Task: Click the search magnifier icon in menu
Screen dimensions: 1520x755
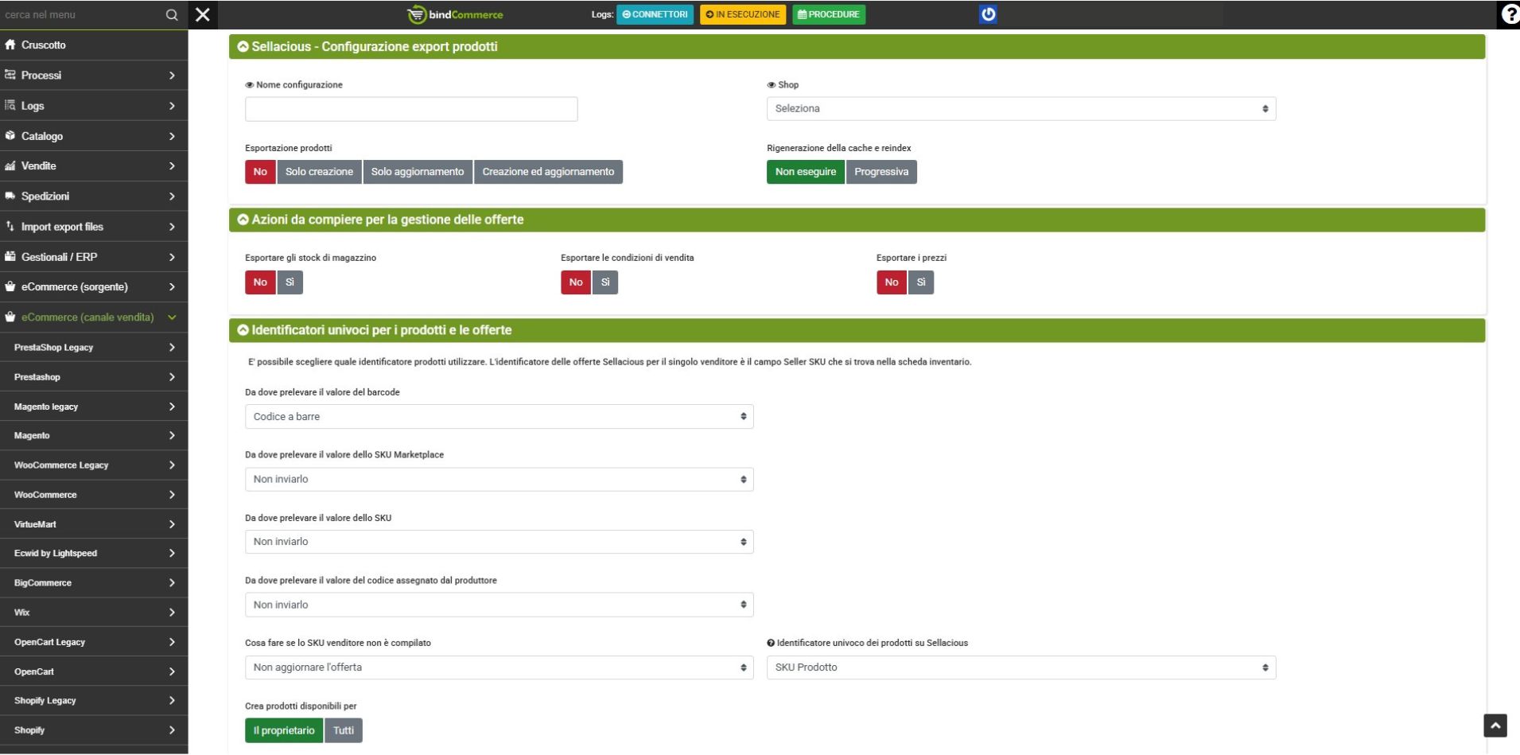Action: click(x=171, y=15)
